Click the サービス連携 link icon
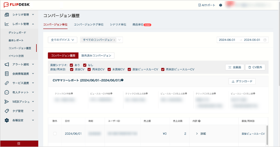The width and height of the screenshot is (280, 147). click(7, 83)
